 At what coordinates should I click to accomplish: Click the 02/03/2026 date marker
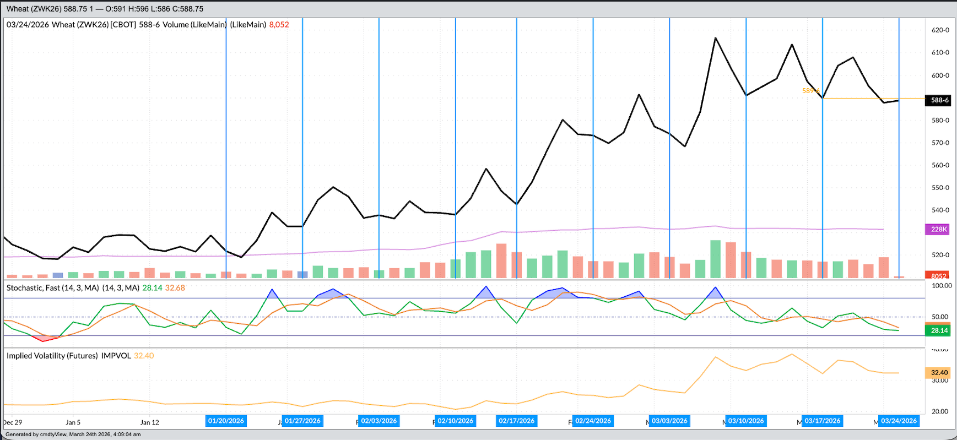coord(379,421)
